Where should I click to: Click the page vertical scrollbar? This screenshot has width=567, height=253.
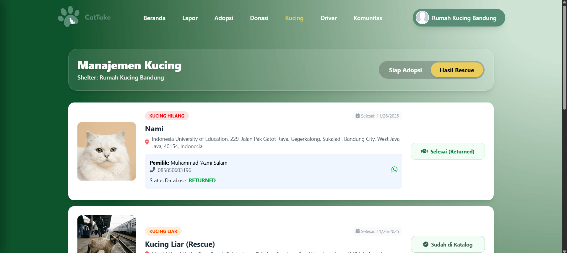tap(564, 59)
